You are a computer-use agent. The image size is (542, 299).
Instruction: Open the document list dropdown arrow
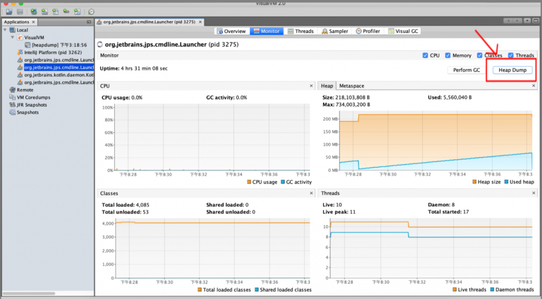(x=527, y=21)
